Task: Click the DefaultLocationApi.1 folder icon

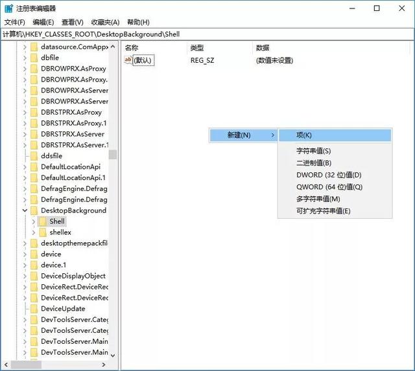Action: [34, 178]
